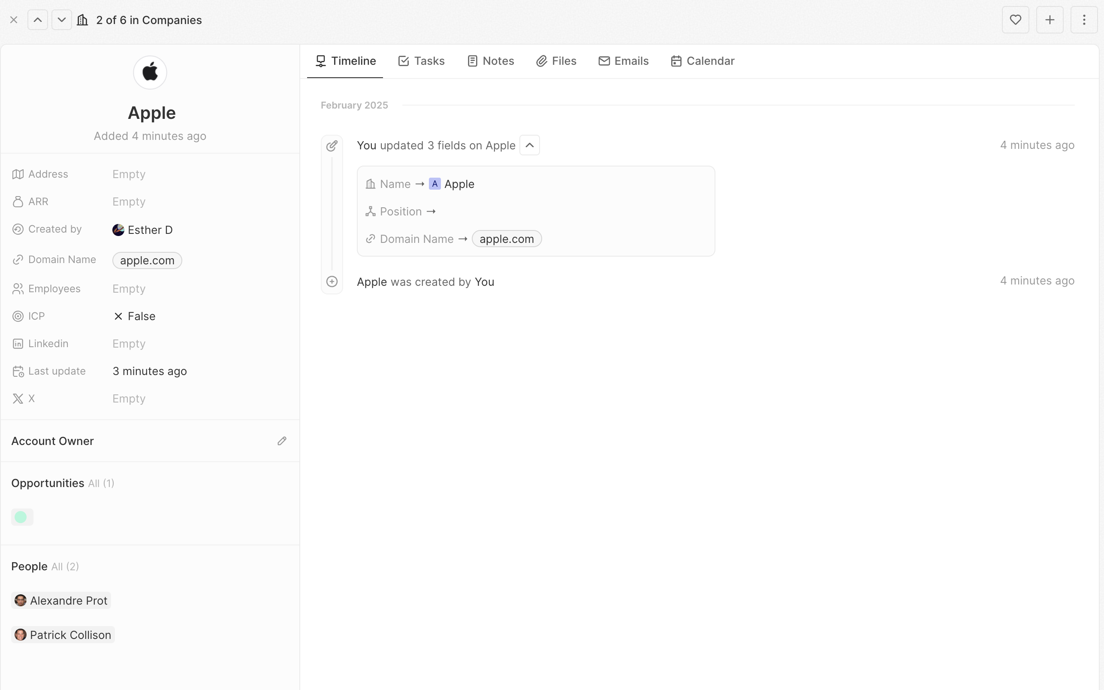The height and width of the screenshot is (690, 1104).
Task: Open the three-dot more options menu
Action: [1083, 20]
